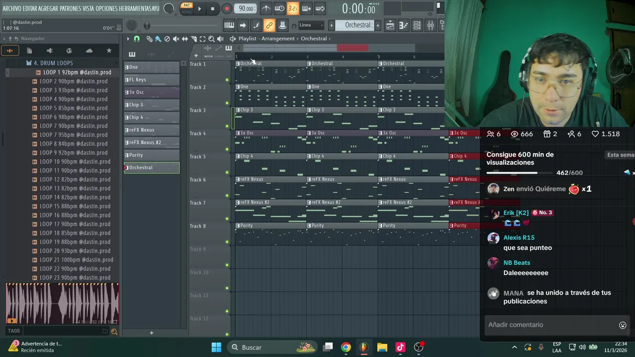
Task: Select the slip tool
Action: (x=185, y=39)
